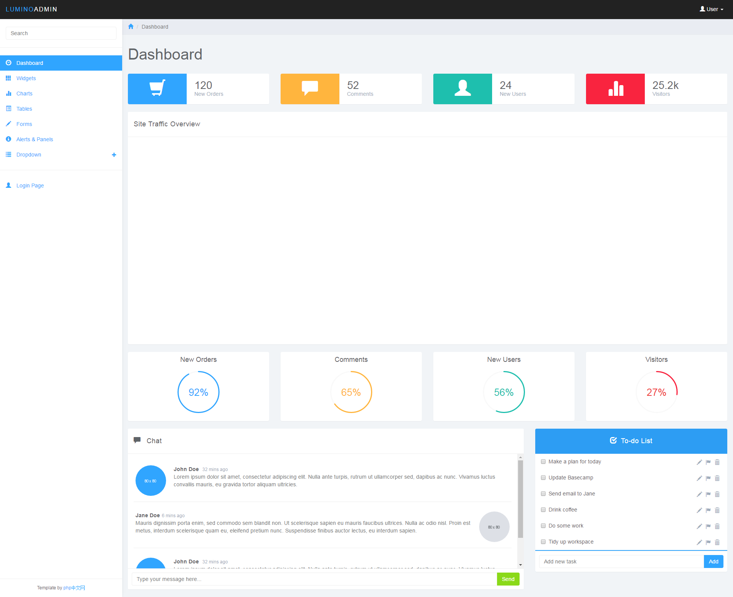Viewport: 733px width, 597px height.
Task: Flag the 'Send email to Jane' task
Action: coord(708,494)
